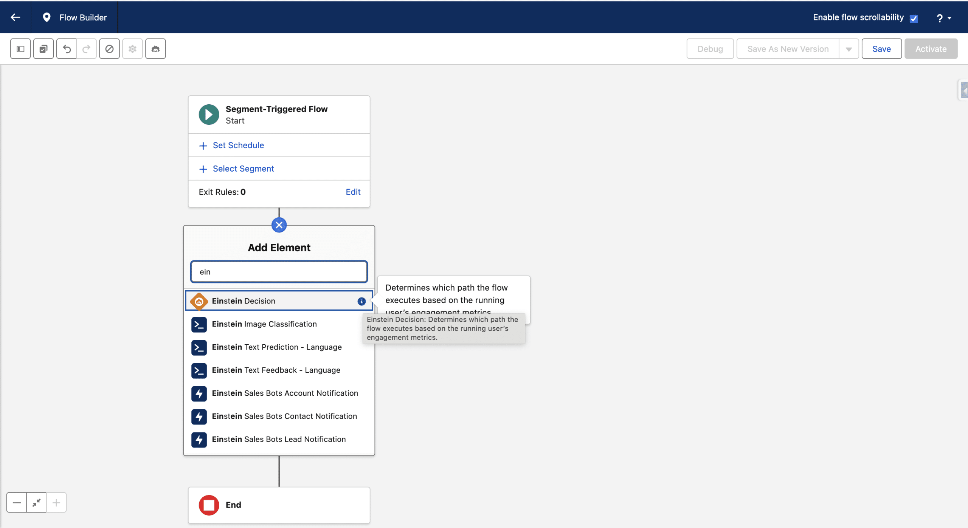Click the Edit exit rules link
968x528 pixels.
click(x=353, y=192)
